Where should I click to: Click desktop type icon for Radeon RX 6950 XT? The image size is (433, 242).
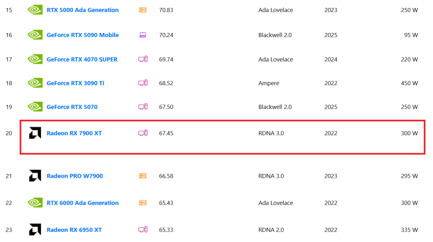143,230
